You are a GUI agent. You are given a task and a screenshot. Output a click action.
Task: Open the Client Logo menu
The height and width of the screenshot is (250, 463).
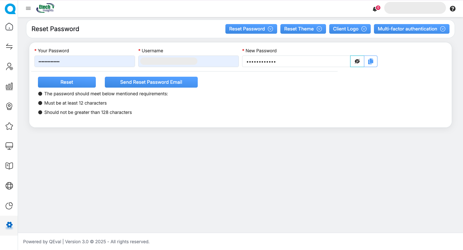pos(350,29)
